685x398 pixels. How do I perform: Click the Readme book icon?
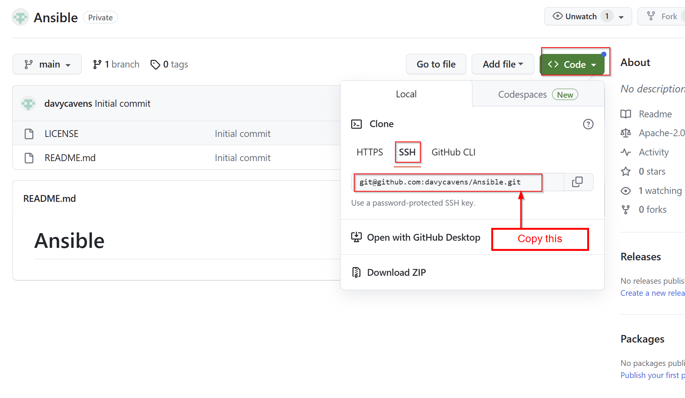tap(626, 114)
